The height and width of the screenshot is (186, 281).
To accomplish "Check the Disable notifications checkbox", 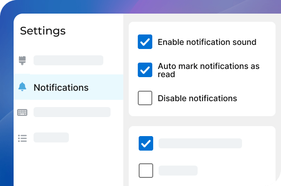I will 145,98.
